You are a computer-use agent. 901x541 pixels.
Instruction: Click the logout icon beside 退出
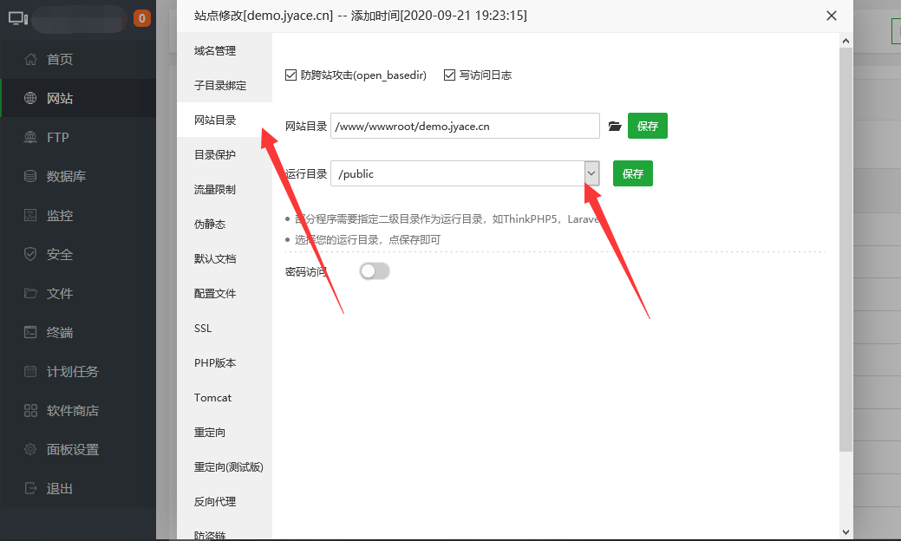point(30,489)
